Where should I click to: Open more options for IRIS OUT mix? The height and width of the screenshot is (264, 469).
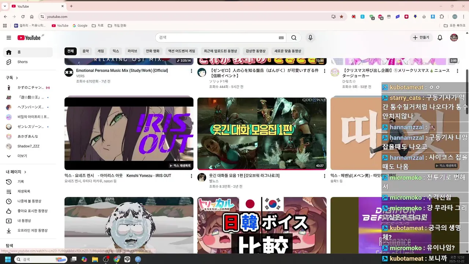pos(191,176)
